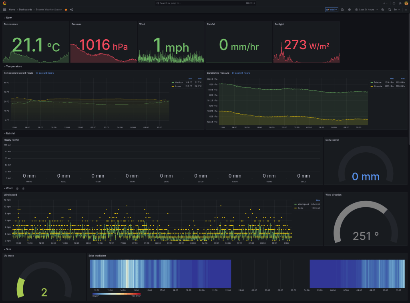Viewport: 410px width, 303px height.
Task: Toggle the Absolute pressure legend series
Action: (x=378, y=86)
